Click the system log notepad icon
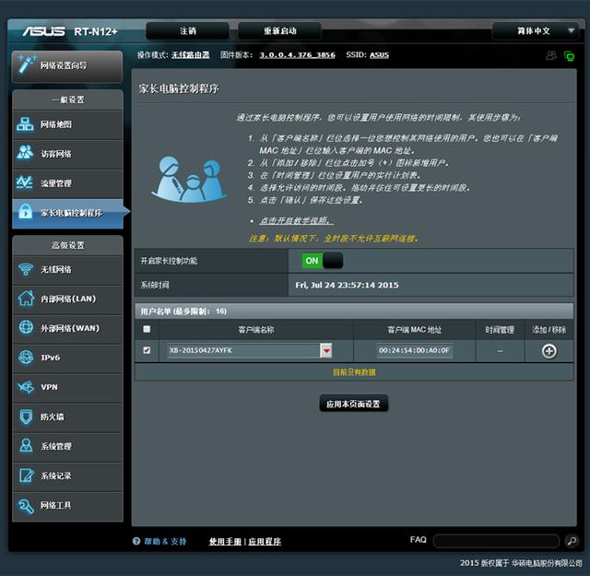Image resolution: width=590 pixels, height=576 pixels. (x=26, y=476)
